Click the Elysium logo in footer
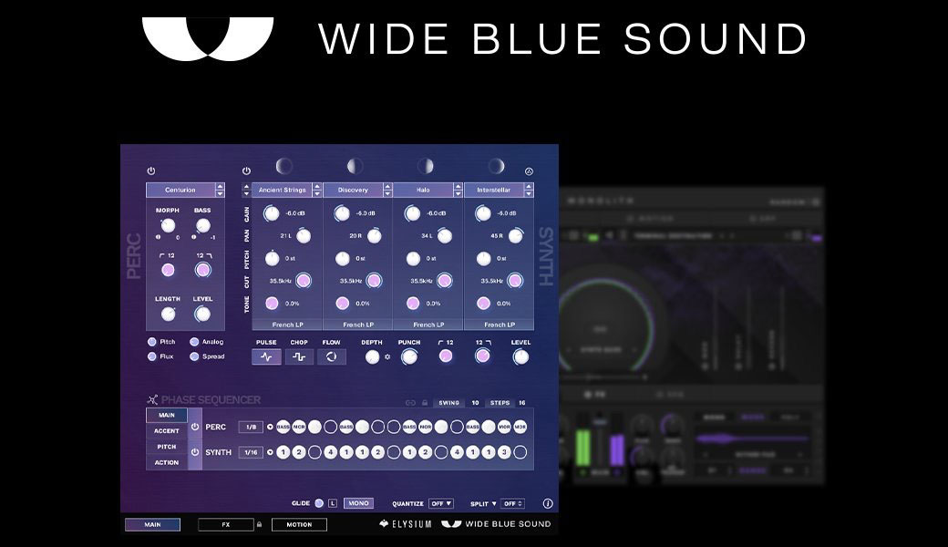 (x=405, y=524)
